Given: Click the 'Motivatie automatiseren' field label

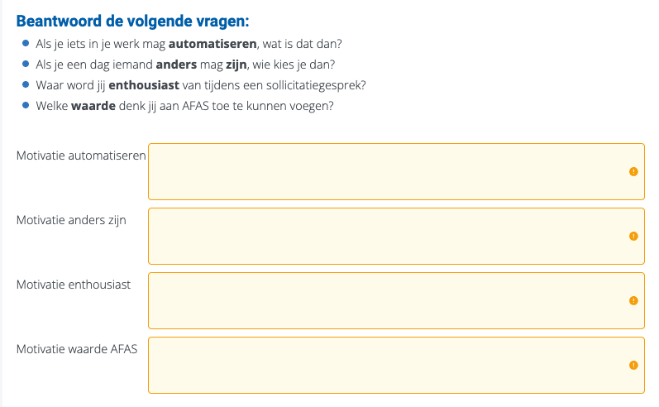Looking at the screenshot, I should (81, 156).
